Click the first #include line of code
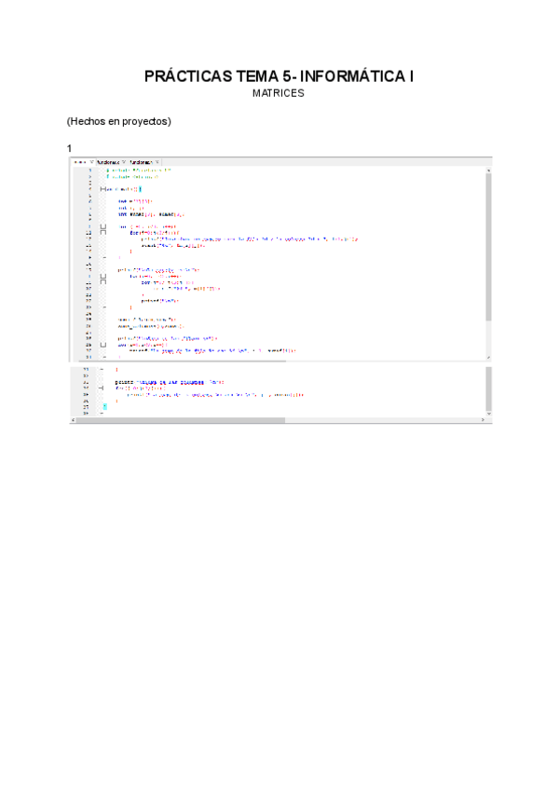The width and height of the screenshot is (559, 790). (136, 170)
